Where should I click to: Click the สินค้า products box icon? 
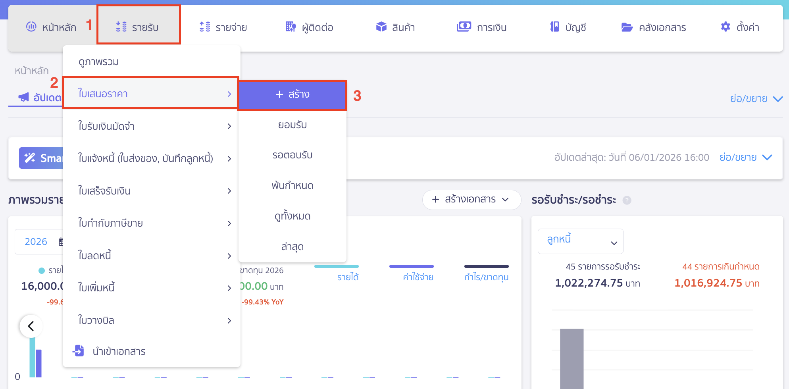[x=381, y=27]
